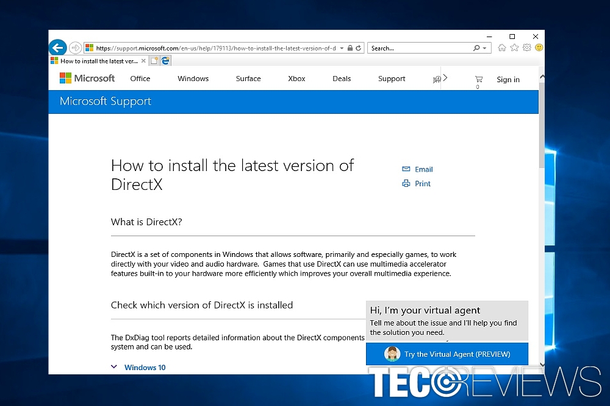Click the Search... input box
The image size is (610, 406).
420,48
